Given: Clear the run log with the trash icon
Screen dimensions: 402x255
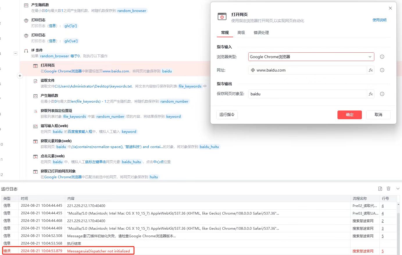Looking at the screenshot, I should pyautogui.click(x=388, y=189).
